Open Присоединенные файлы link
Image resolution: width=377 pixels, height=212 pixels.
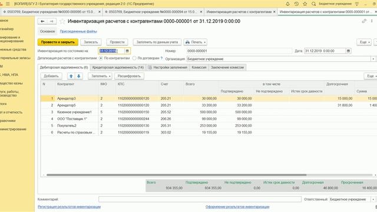[78, 31]
